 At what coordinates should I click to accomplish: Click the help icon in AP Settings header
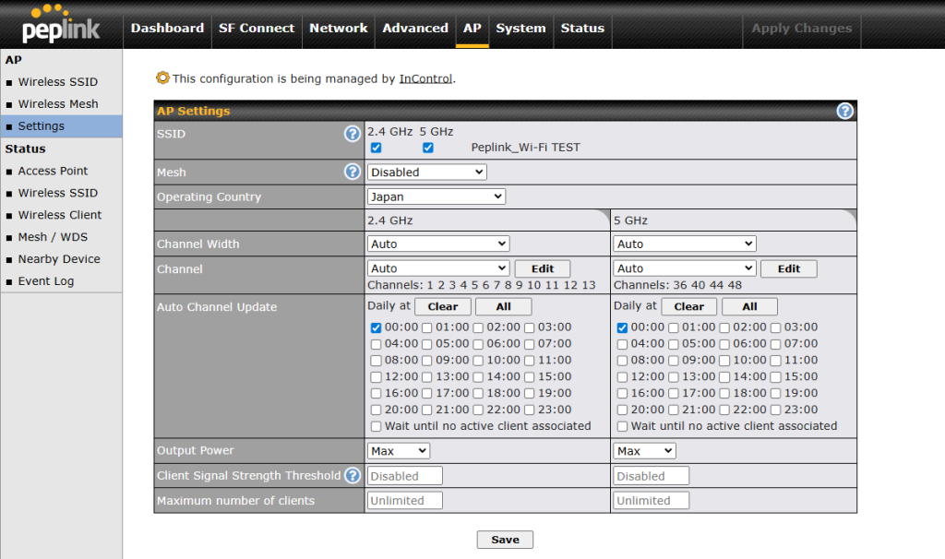tap(844, 111)
